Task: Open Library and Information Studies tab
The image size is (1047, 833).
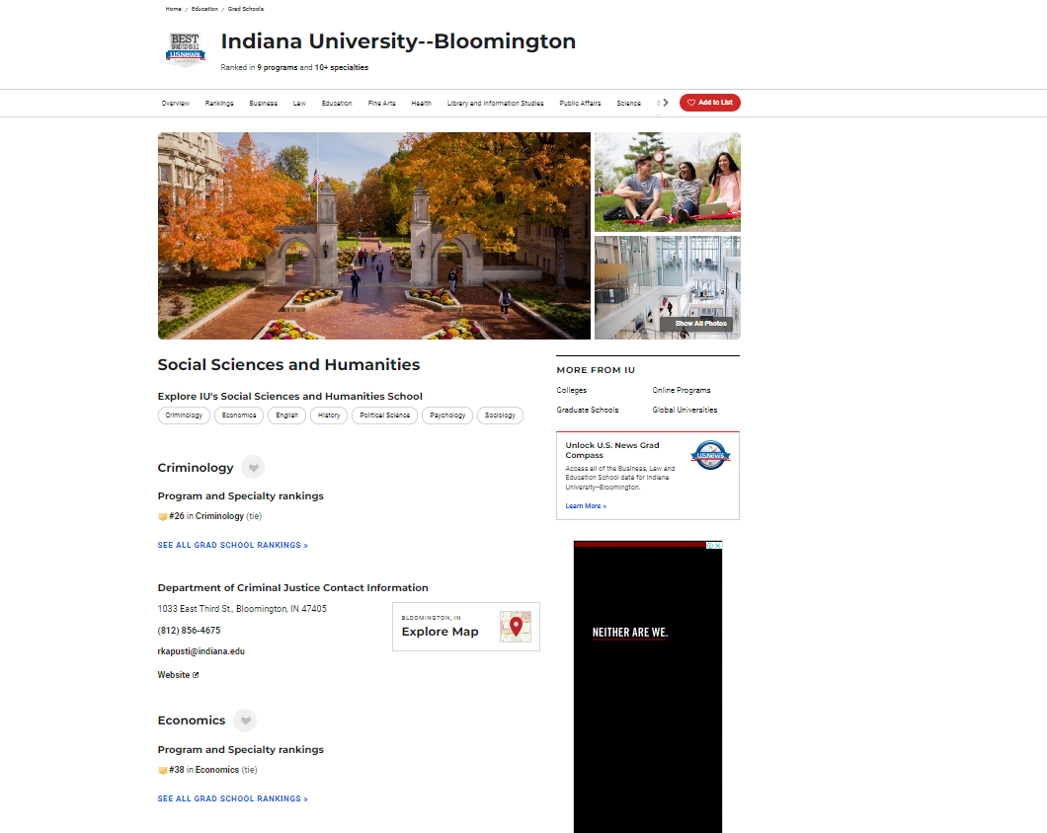Action: (495, 104)
